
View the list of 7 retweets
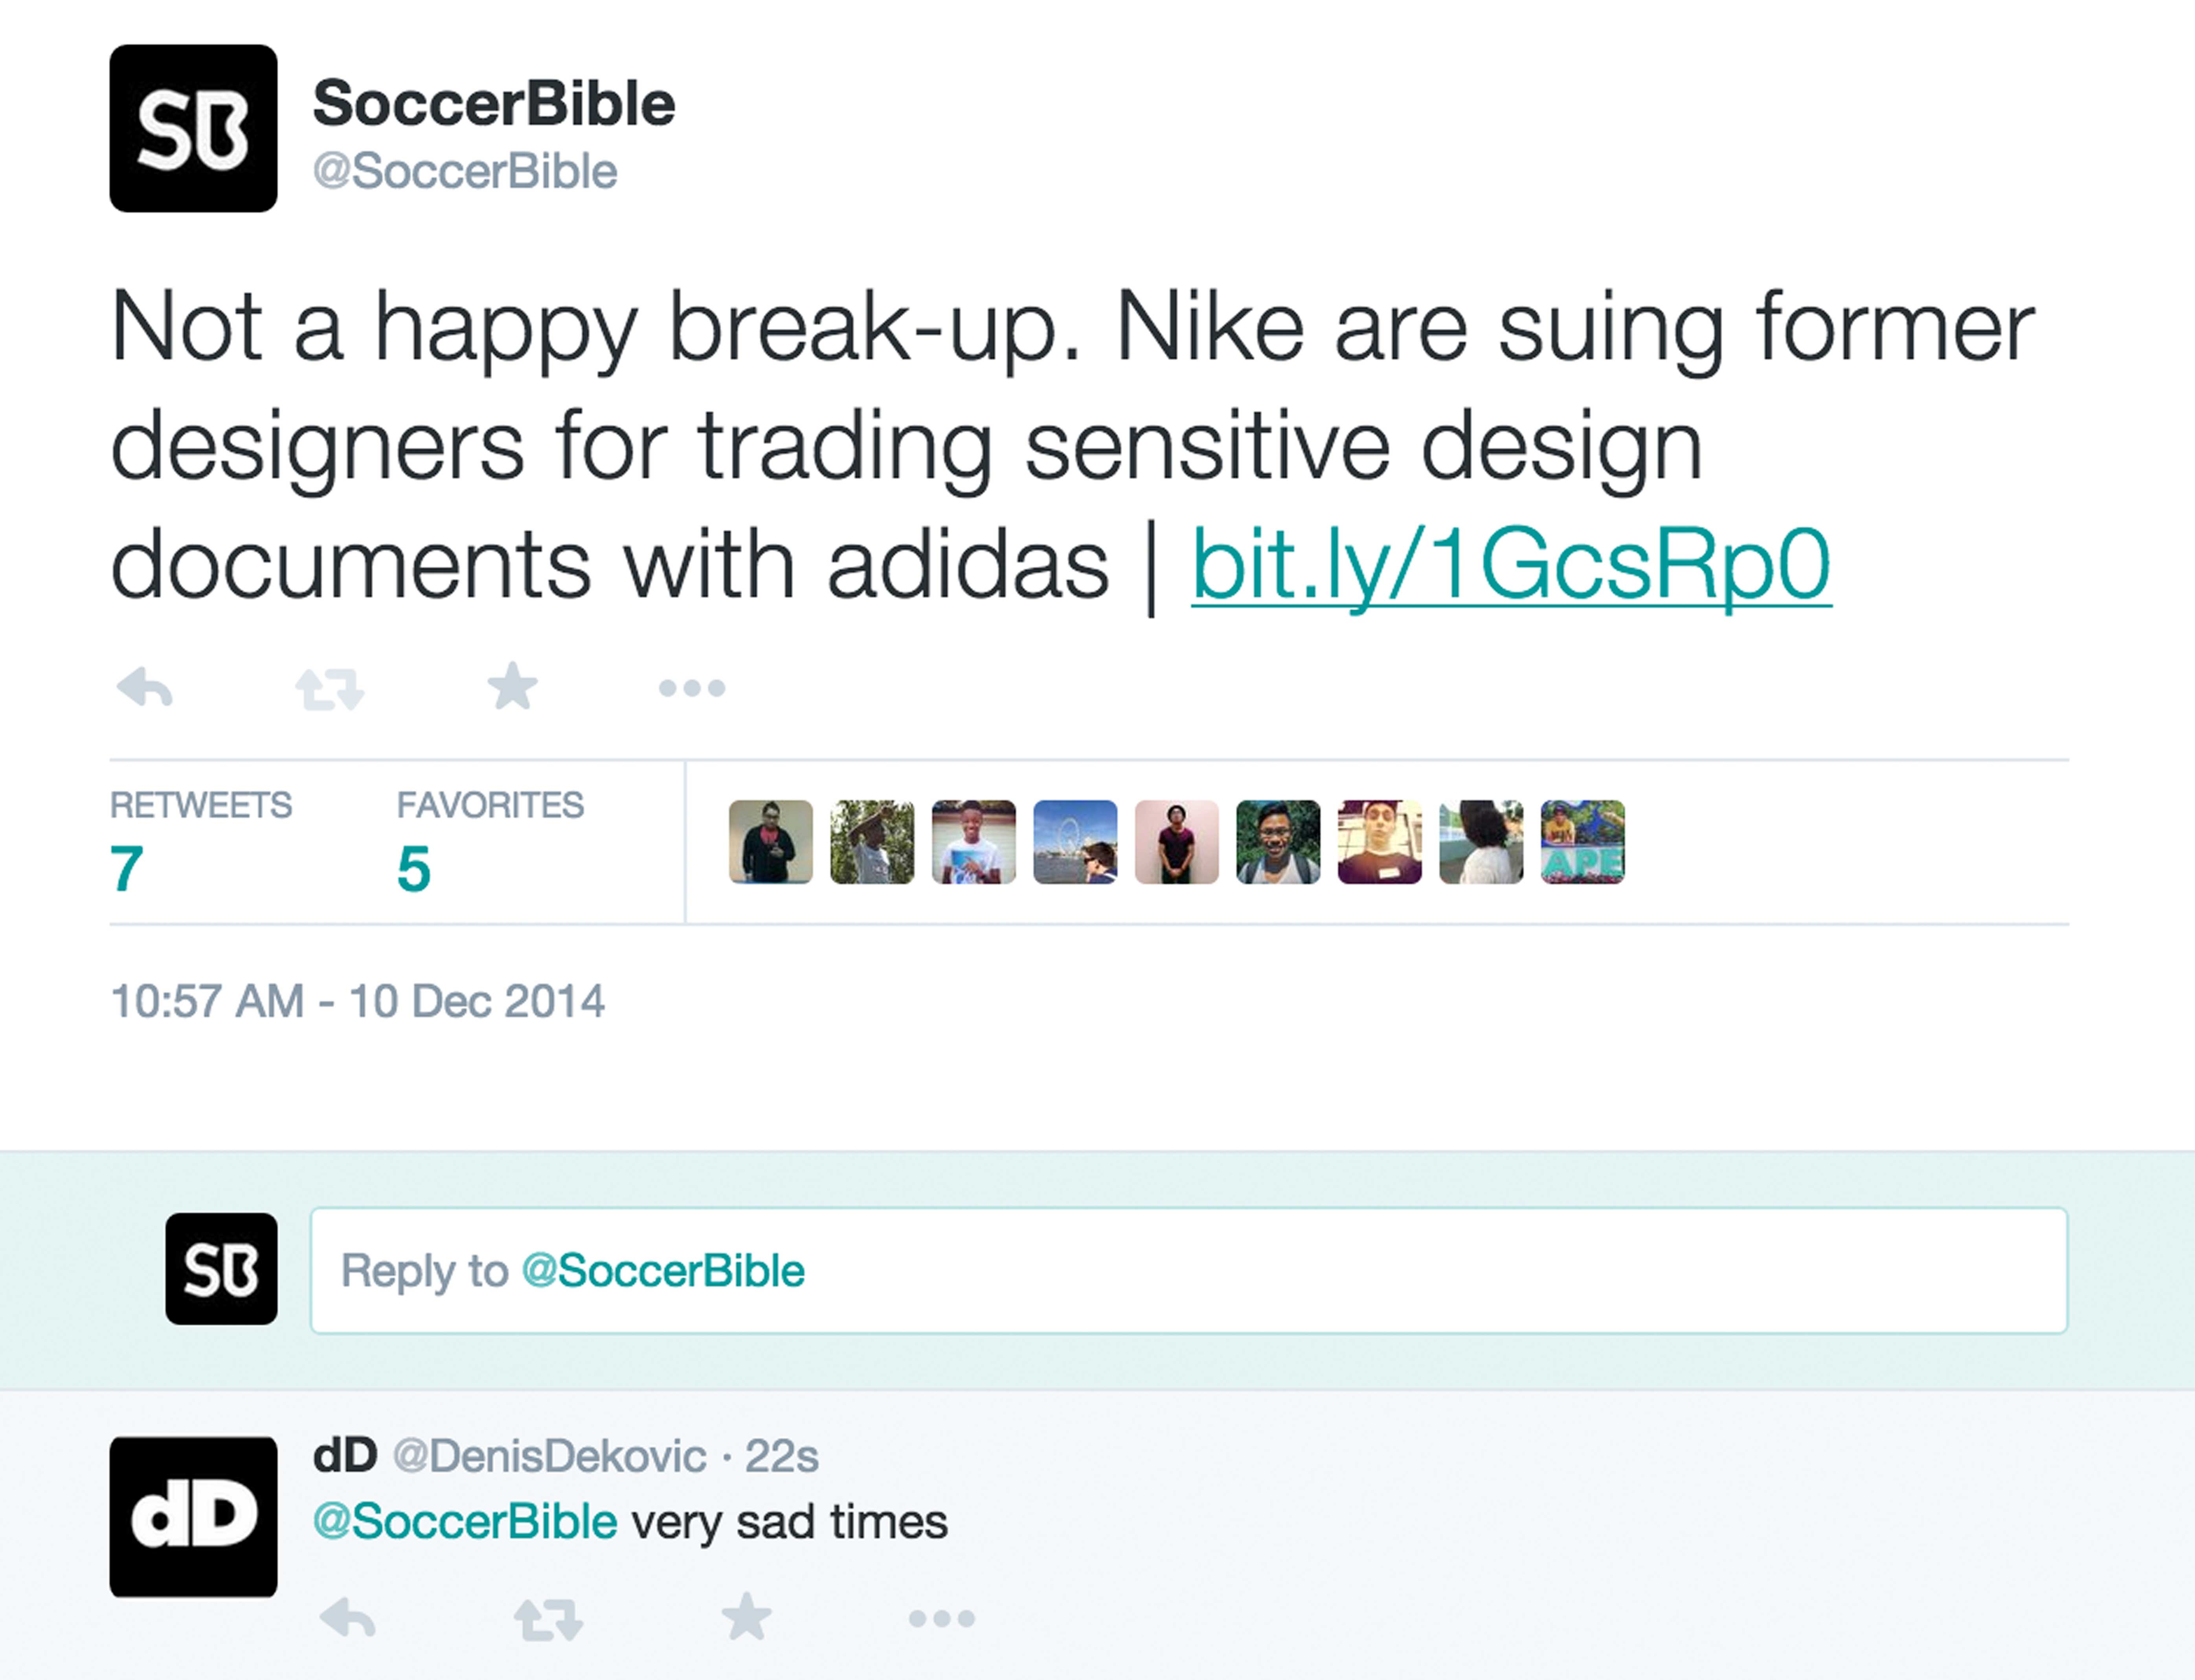click(127, 867)
